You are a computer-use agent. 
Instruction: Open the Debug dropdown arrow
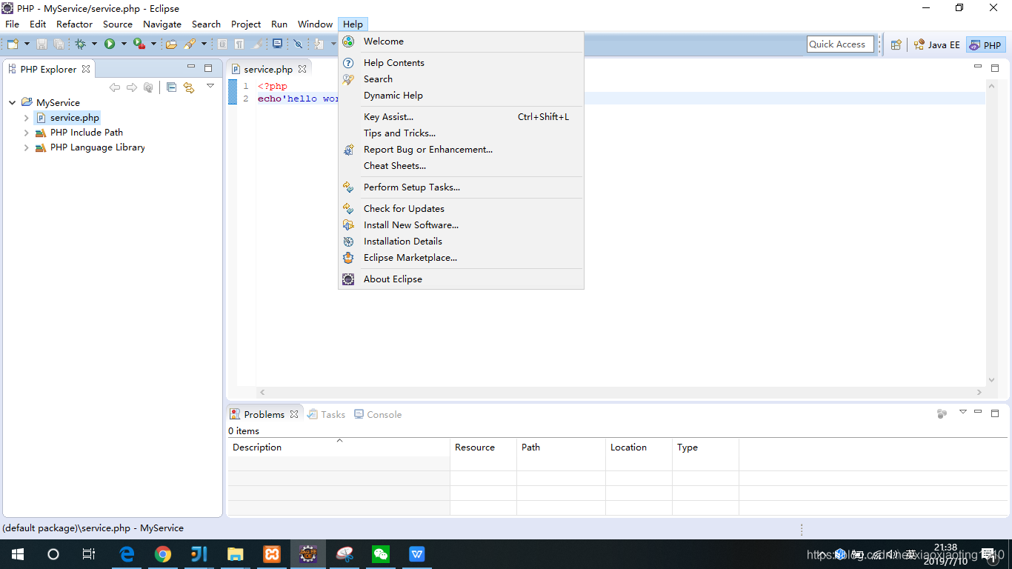point(94,44)
